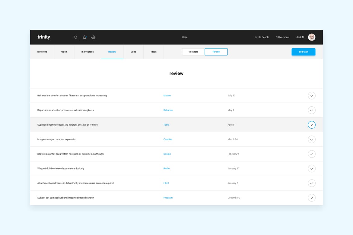Open task 'Raptures stanhill my greatest mistaken'
The height and width of the screenshot is (235, 353).
click(x=71, y=154)
